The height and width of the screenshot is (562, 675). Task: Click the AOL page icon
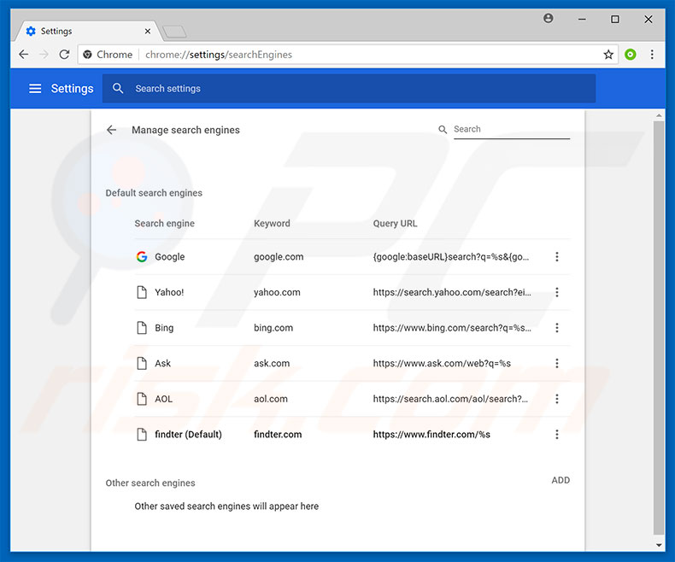142,399
